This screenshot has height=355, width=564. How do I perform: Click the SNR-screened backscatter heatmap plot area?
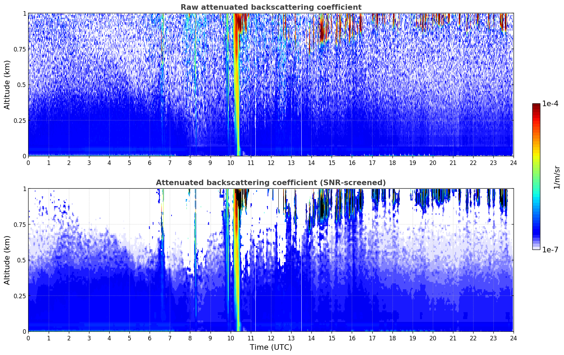pos(271,260)
